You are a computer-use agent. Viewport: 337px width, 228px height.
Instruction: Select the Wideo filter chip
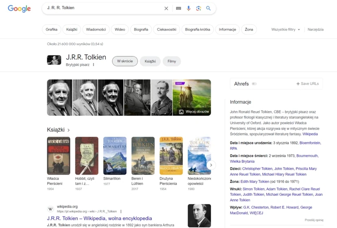[x=120, y=29]
